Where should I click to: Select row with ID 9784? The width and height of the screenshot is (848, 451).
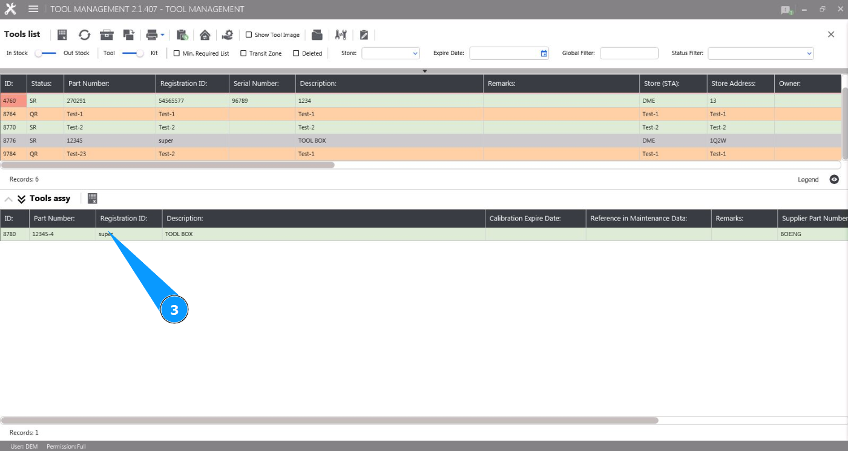pyautogui.click(x=421, y=154)
